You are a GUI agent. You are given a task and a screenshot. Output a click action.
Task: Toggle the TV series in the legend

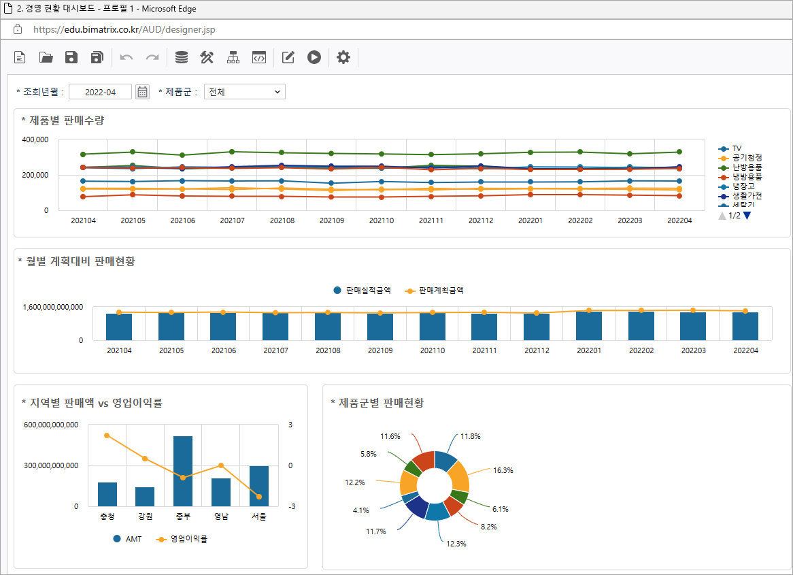(736, 148)
